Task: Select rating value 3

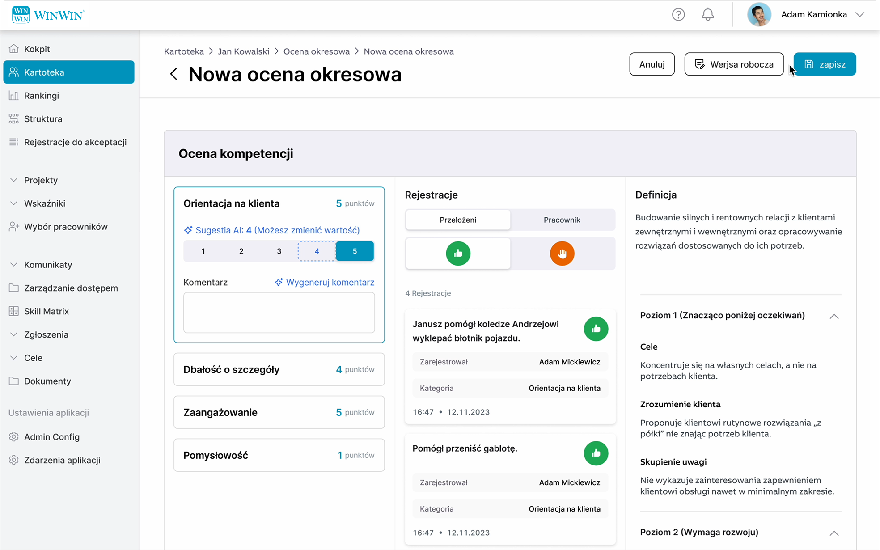Action: [279, 251]
